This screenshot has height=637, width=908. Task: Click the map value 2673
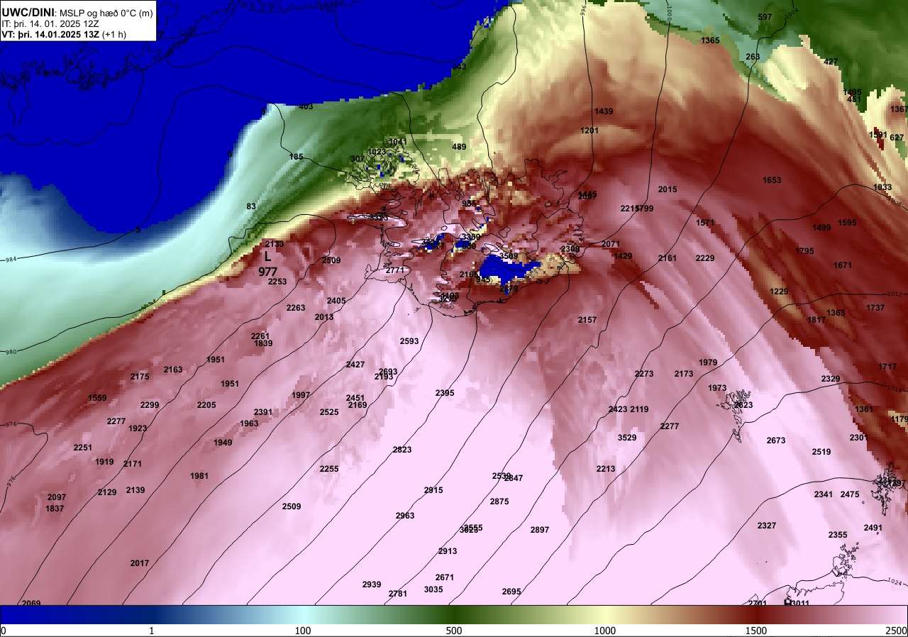click(x=776, y=441)
